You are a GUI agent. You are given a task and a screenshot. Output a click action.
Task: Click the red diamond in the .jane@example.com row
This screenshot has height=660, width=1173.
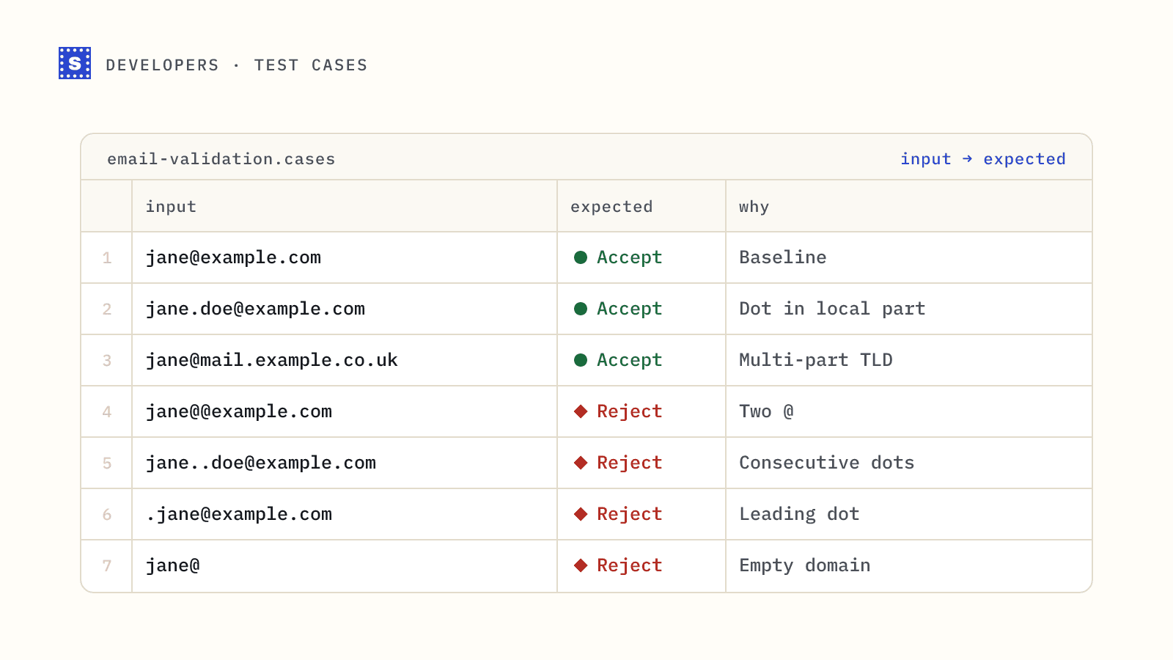point(581,514)
